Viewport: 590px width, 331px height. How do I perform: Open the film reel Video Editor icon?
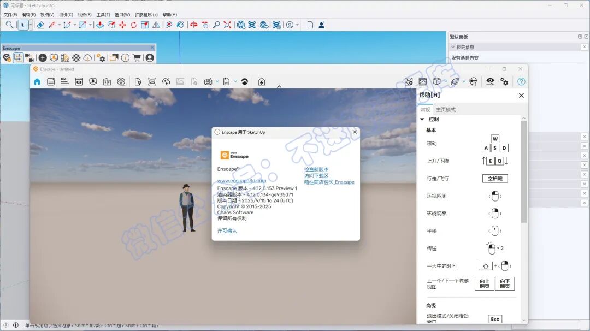tap(121, 81)
